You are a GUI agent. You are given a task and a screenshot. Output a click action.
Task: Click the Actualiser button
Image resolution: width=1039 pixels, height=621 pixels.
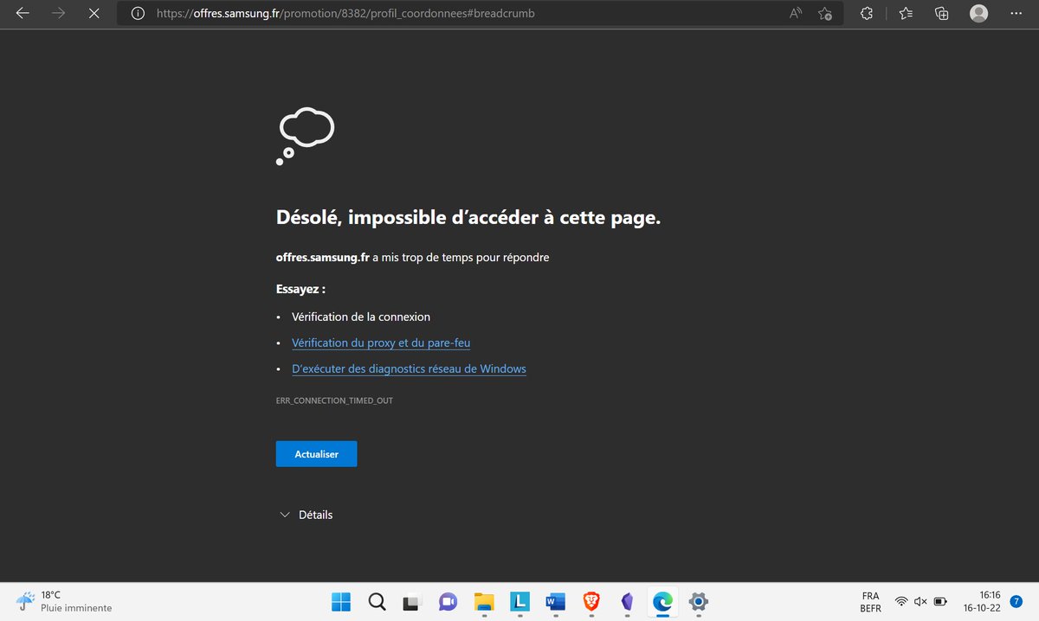point(316,454)
